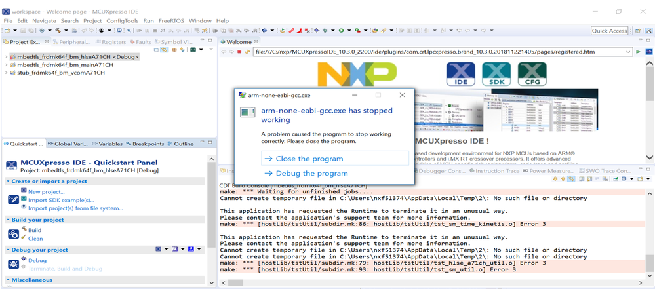Close the Welcome tab
This screenshot has width=655, height=289.
[x=257, y=42]
